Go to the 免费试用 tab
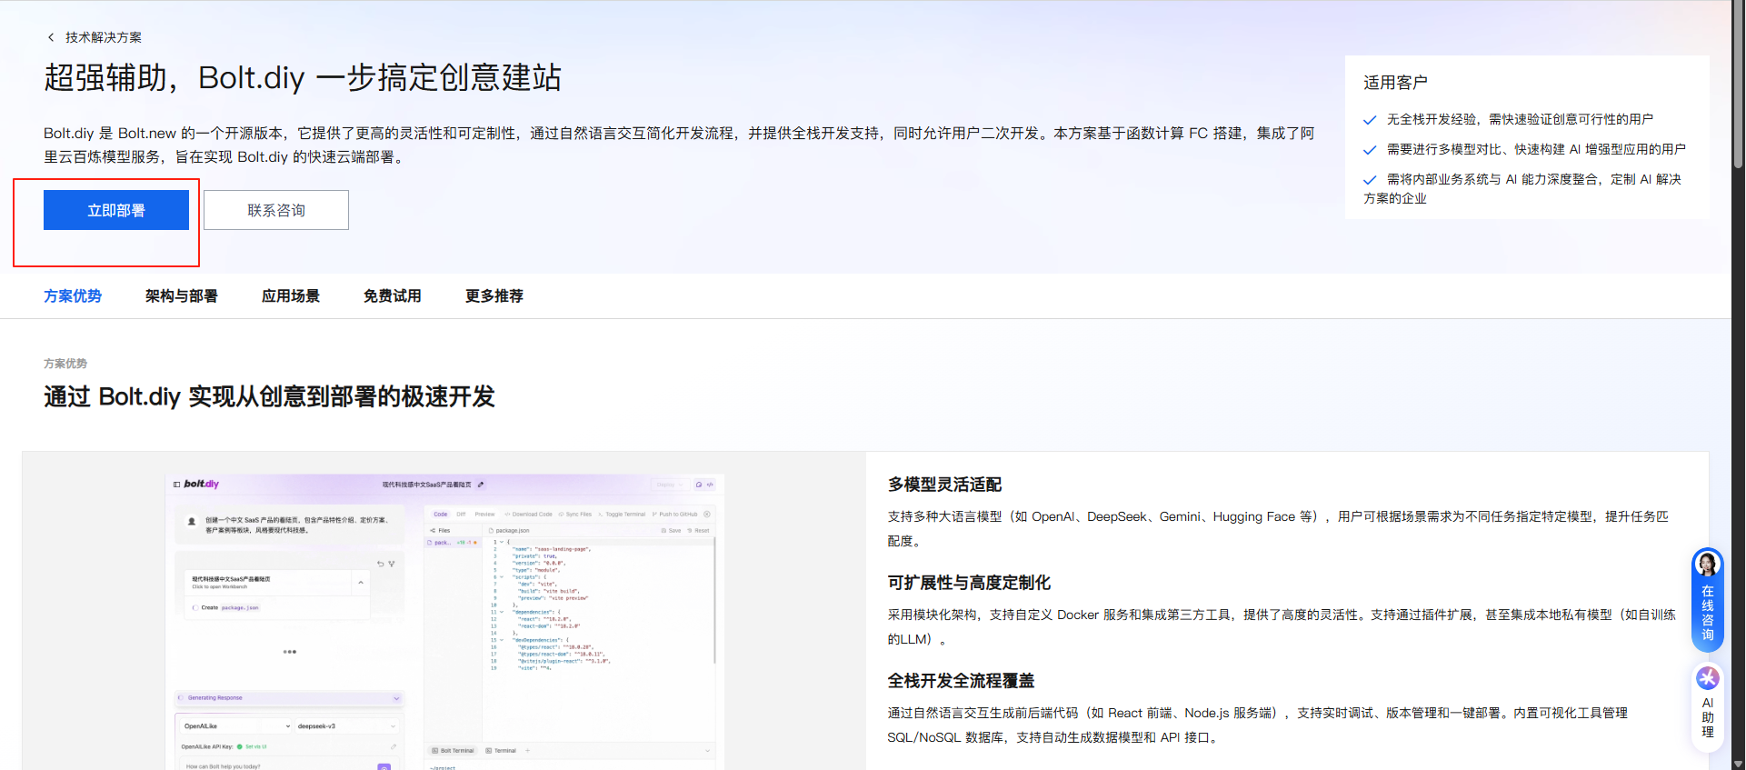Screen dimensions: 1746x770 coord(393,295)
